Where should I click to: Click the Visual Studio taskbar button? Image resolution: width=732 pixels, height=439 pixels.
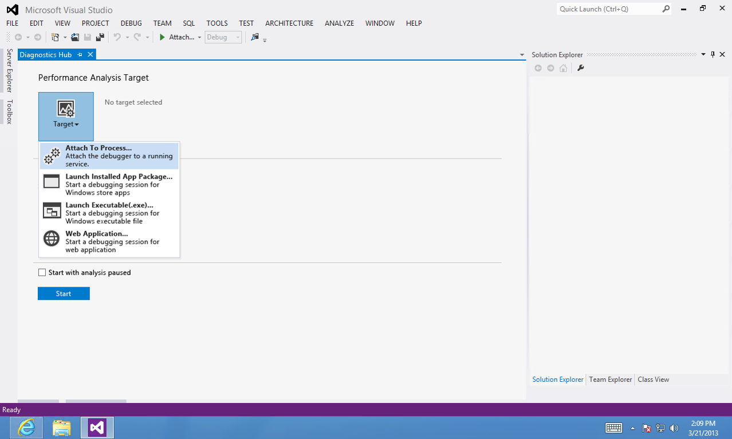(97, 428)
